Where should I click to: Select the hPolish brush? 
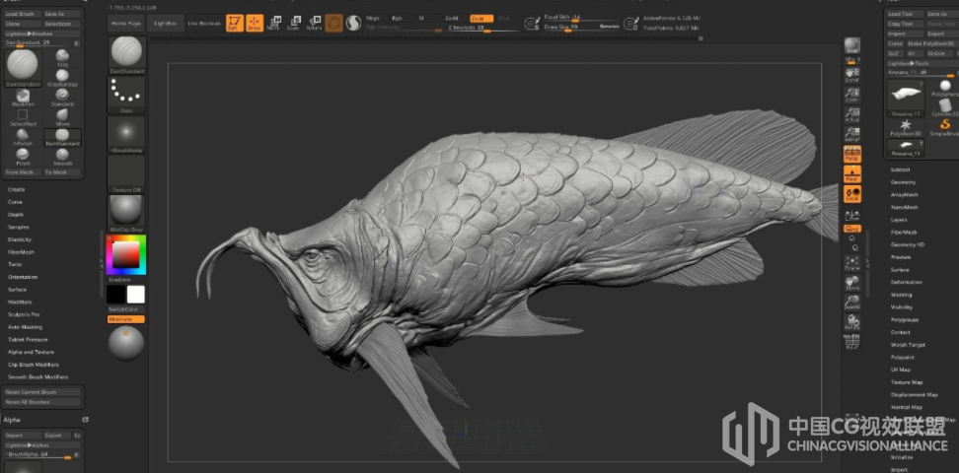pos(23,137)
